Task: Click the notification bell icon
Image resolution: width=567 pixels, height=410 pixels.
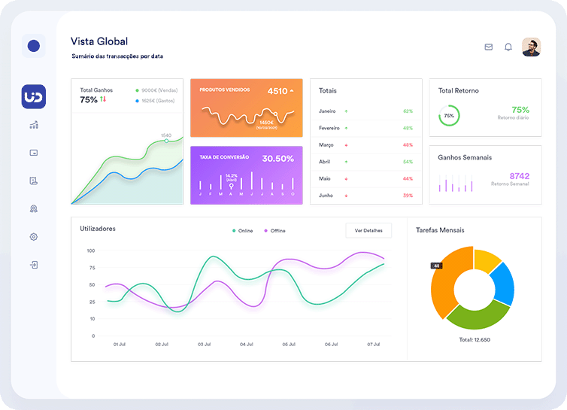Action: 508,47
